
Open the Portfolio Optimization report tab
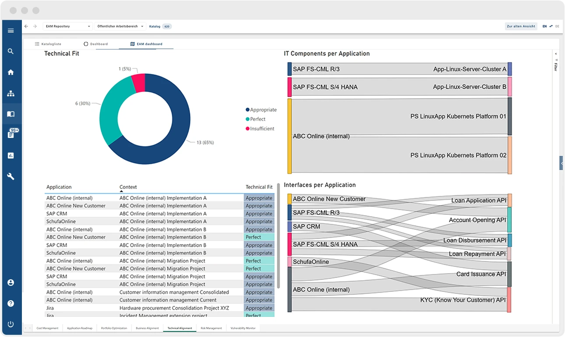[x=114, y=328]
